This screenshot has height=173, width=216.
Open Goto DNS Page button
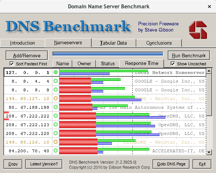171,164
